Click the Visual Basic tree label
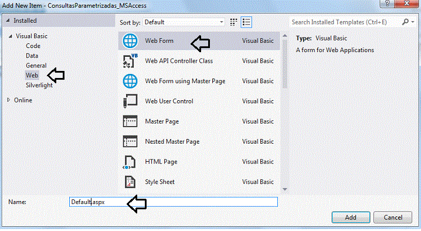 32,36
